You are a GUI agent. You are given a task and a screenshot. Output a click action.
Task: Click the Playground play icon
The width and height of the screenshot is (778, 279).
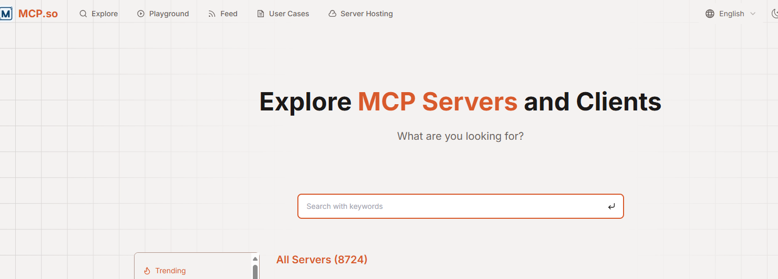tap(141, 14)
